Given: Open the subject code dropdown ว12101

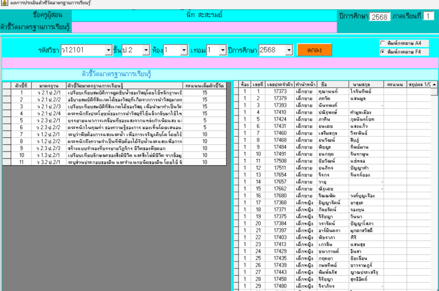Looking at the screenshot, I should (108, 50).
